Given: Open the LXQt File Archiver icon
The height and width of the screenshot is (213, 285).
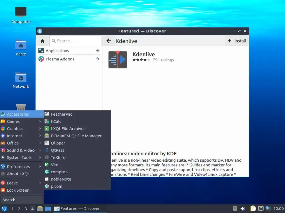Looking at the screenshot, I should click(x=47, y=129).
